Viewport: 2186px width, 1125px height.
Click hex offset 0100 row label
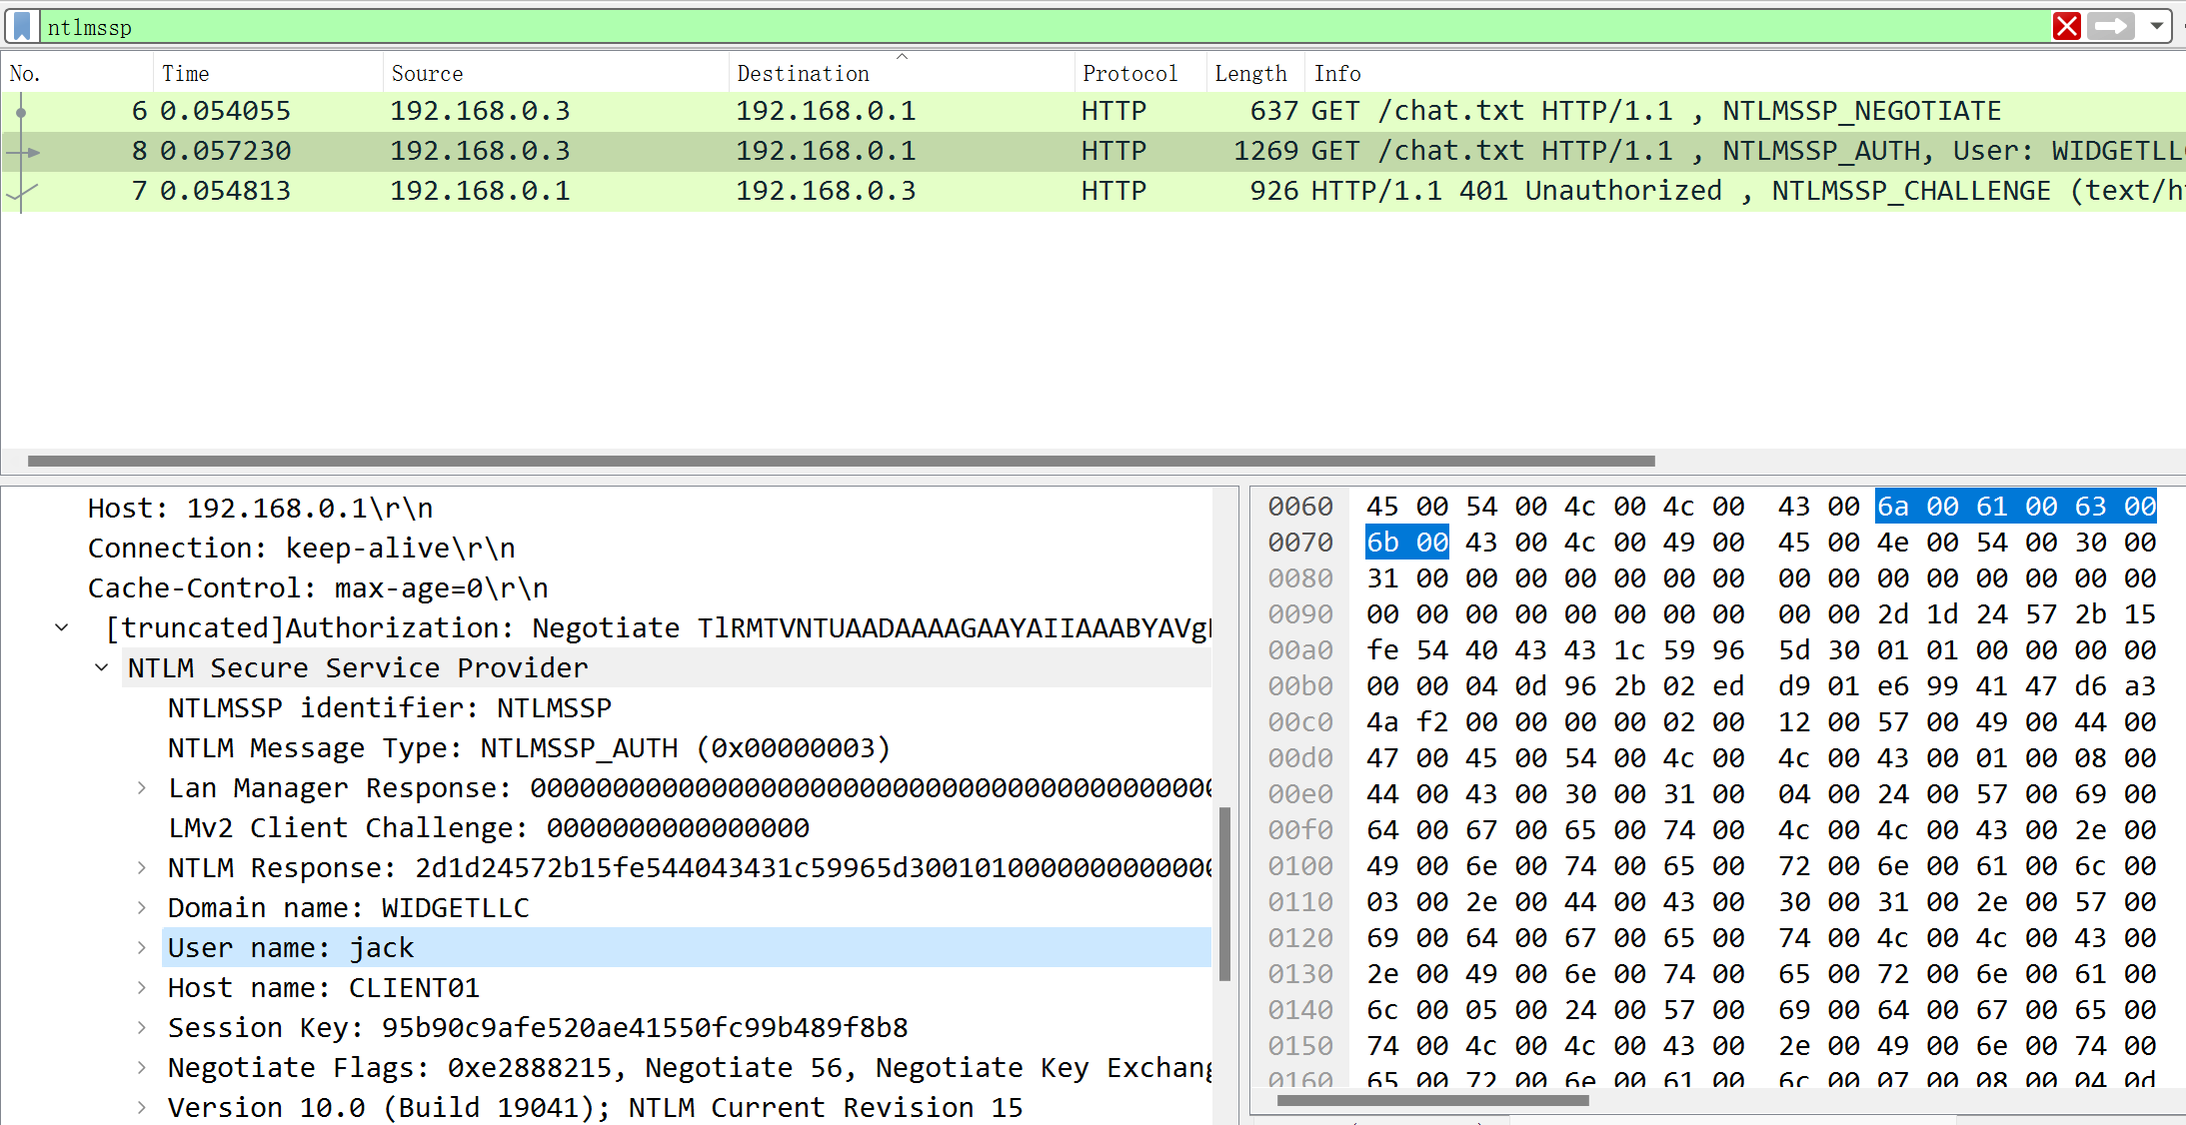(x=1300, y=866)
